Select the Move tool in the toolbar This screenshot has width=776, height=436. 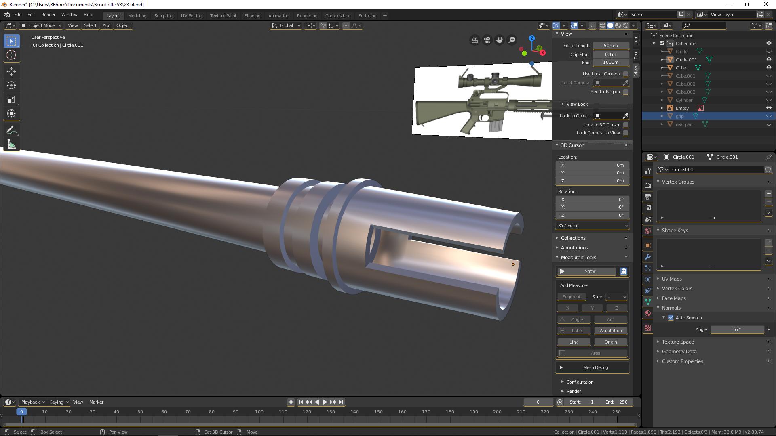11,71
